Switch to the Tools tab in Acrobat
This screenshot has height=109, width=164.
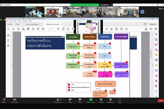click(x=17, y=24)
